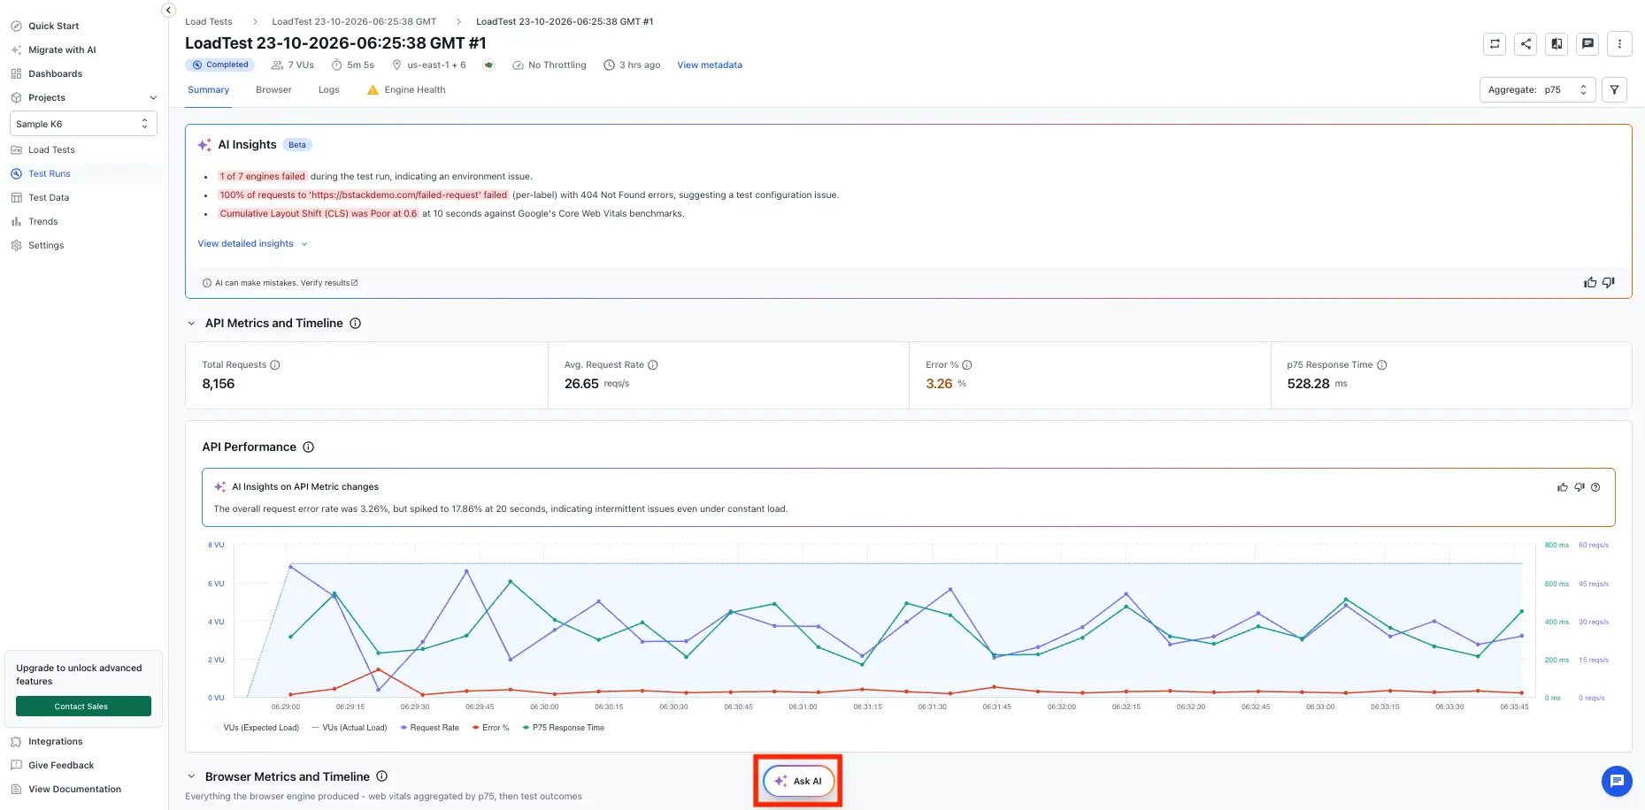Toggle P75 Response Time legend series
The width and height of the screenshot is (1645, 810).
(563, 728)
